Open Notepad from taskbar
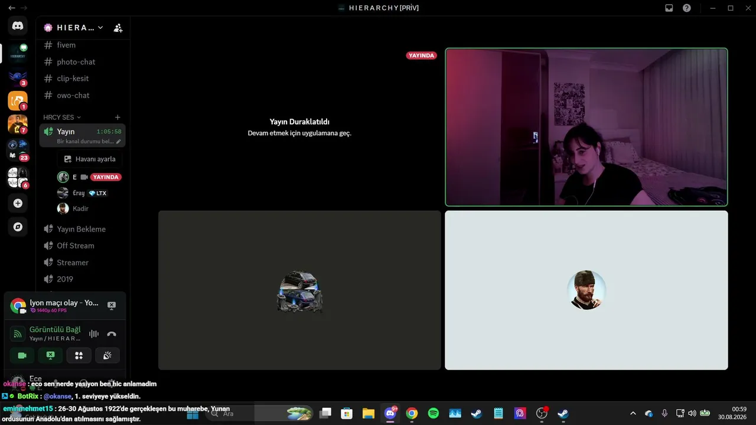756x425 pixels. tap(498, 414)
